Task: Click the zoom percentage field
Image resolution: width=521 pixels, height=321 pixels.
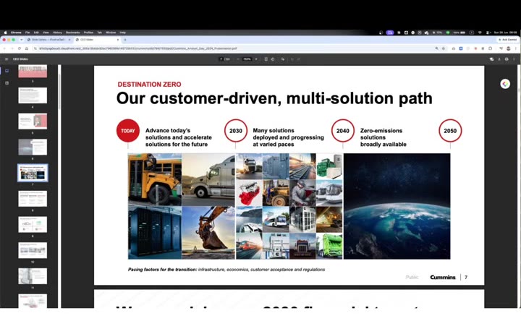Action: point(247,59)
